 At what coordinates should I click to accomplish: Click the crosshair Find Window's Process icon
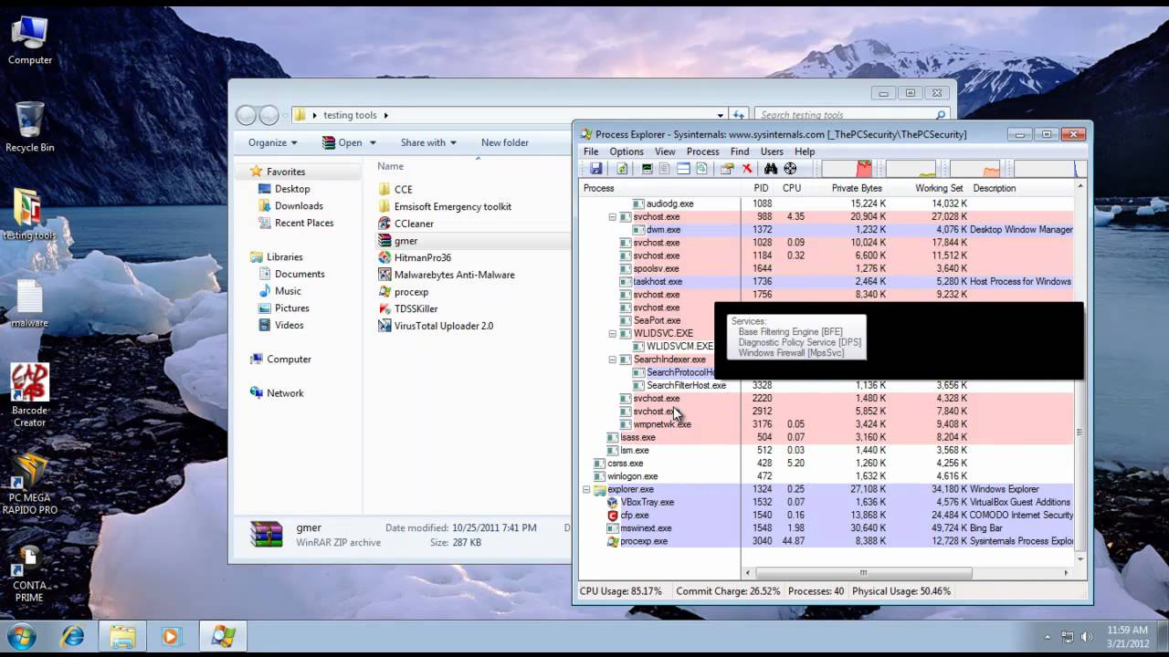[790, 169]
